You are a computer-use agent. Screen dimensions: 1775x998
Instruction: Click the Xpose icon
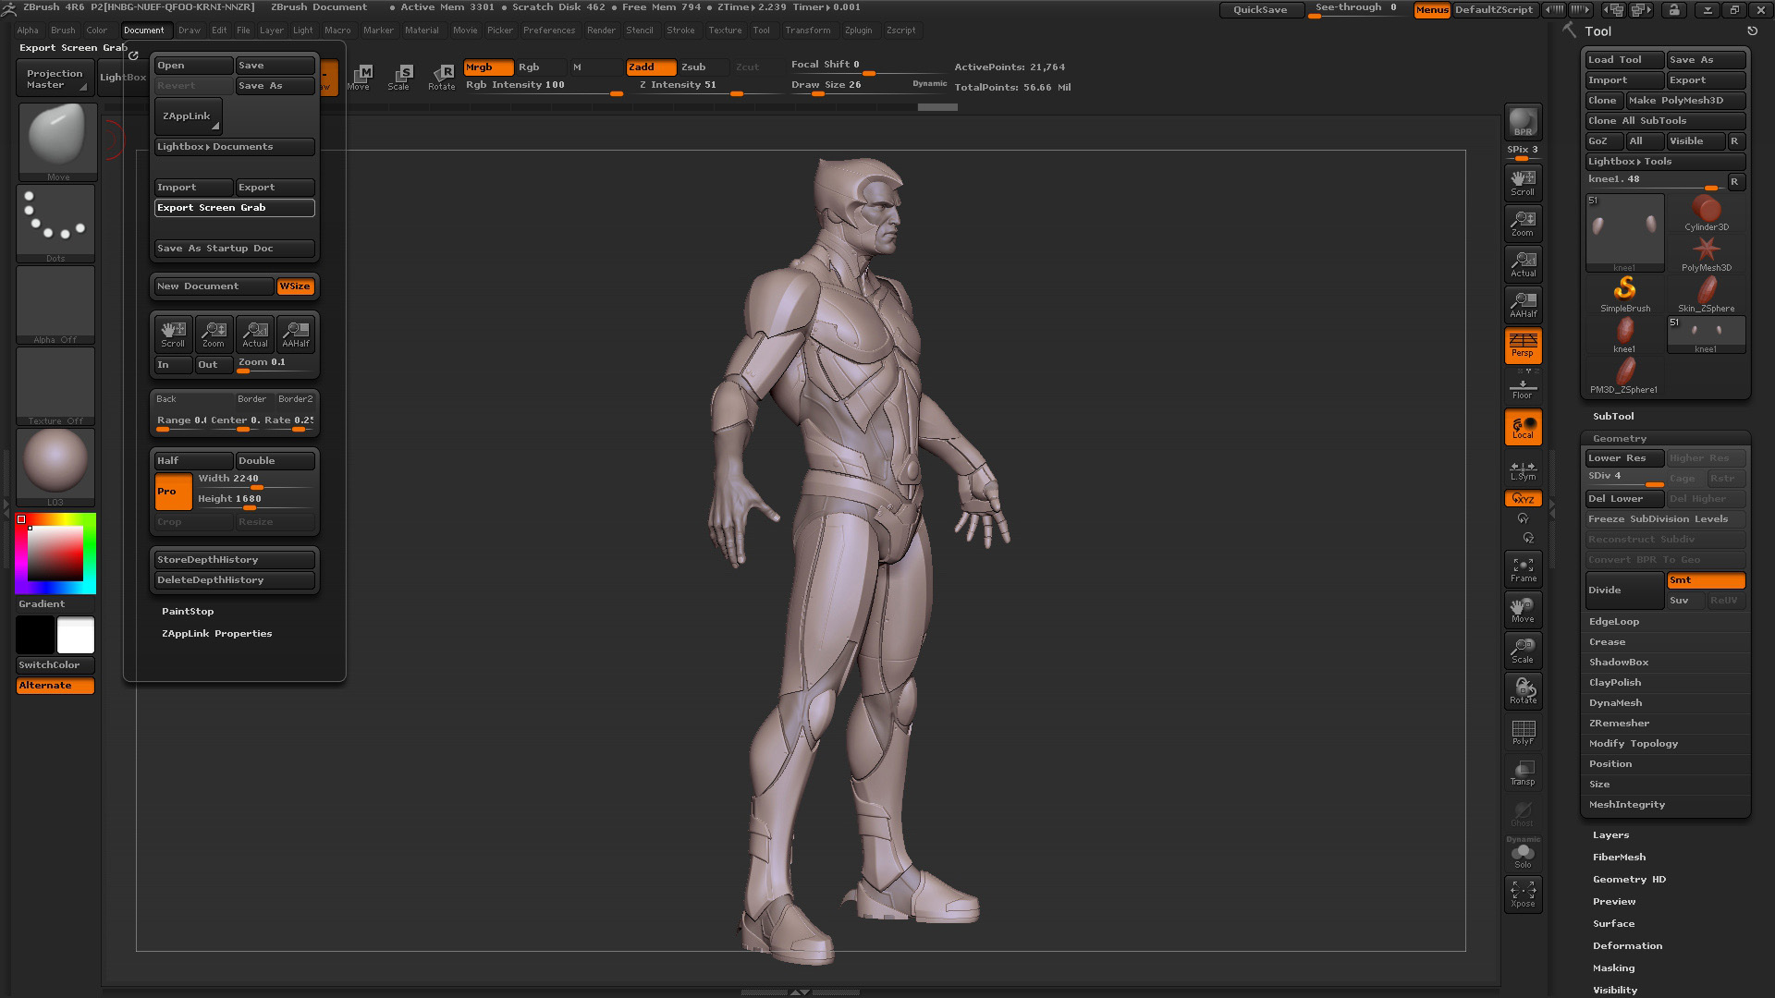coord(1523,895)
